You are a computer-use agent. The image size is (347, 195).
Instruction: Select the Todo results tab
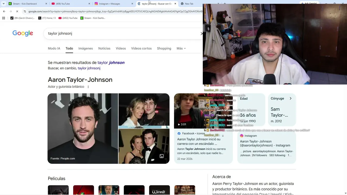pos(69,48)
